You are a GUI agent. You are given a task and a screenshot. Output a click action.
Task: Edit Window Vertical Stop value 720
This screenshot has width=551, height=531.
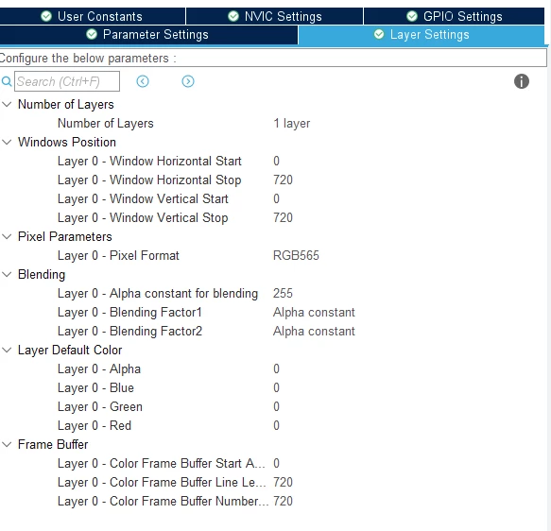[x=283, y=217]
